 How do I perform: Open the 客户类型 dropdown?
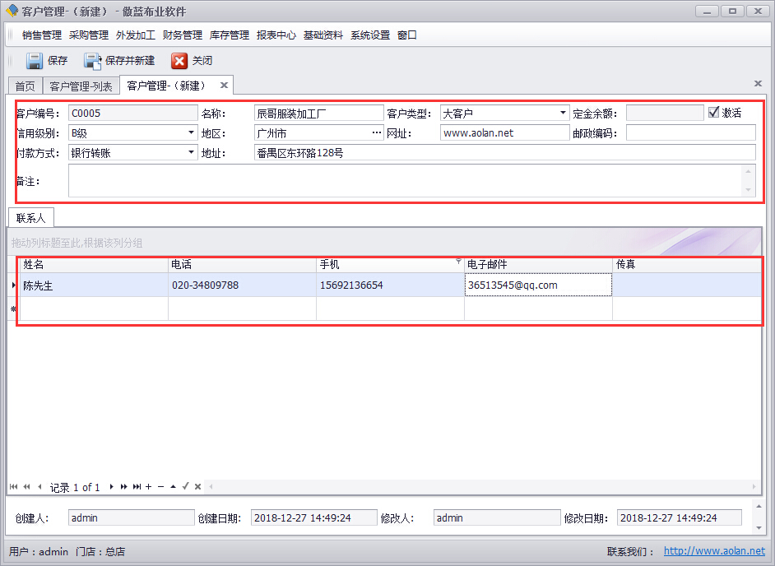point(563,113)
